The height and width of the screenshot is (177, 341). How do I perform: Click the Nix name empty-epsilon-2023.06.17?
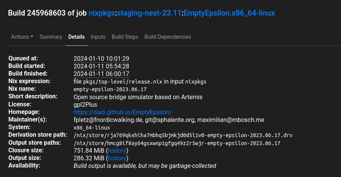[110, 89]
